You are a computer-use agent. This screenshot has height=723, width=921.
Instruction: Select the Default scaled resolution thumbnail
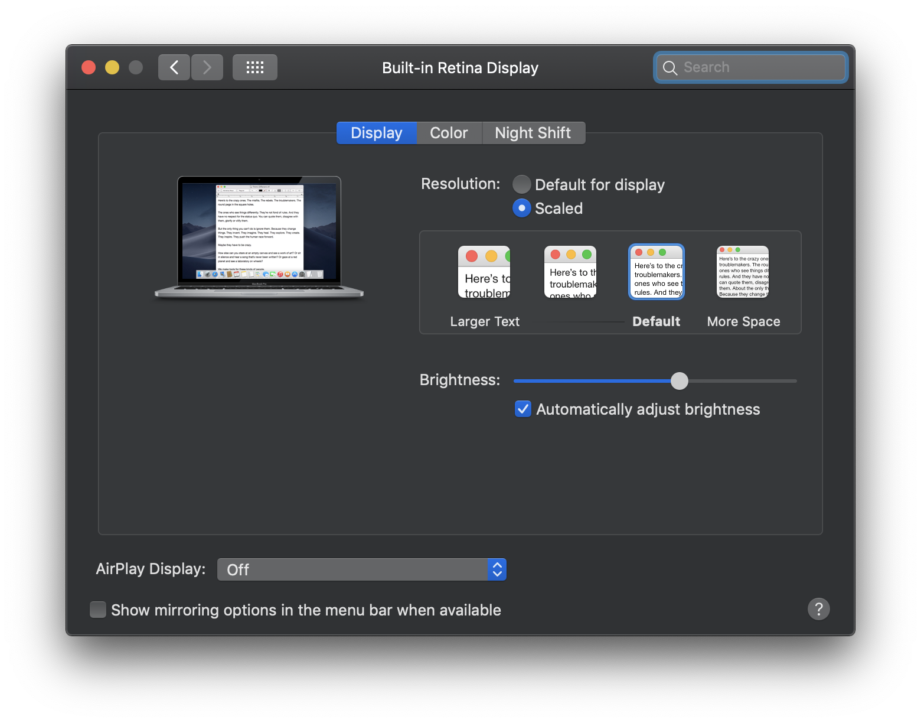(657, 272)
